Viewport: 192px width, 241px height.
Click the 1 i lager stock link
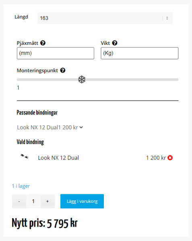tap(21, 186)
